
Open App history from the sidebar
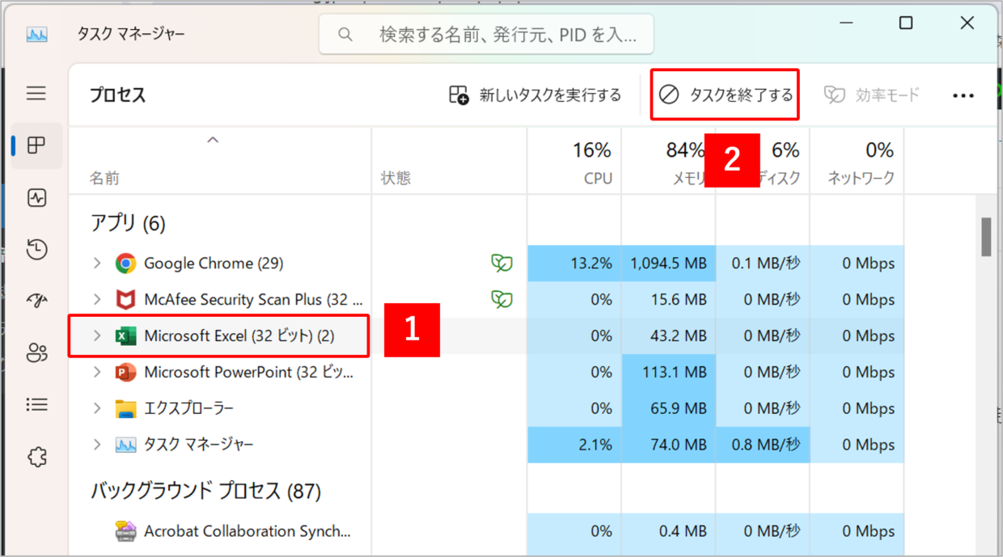coord(36,250)
